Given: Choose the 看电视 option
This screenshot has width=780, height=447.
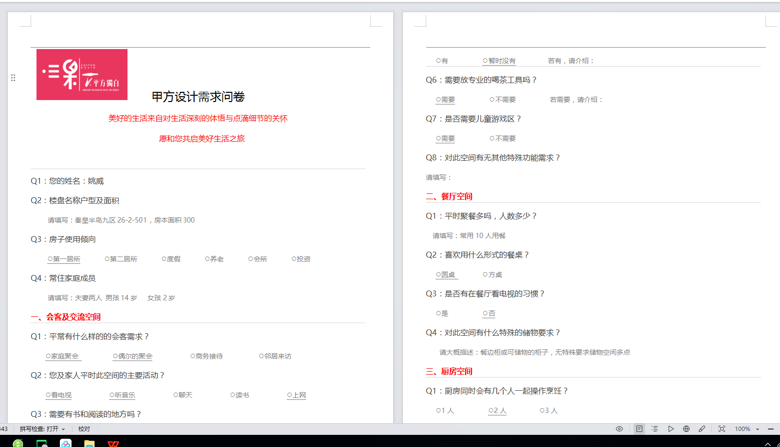Looking at the screenshot, I should 59,395.
